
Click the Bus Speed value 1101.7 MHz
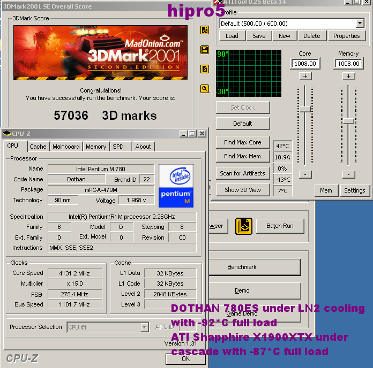click(x=74, y=304)
